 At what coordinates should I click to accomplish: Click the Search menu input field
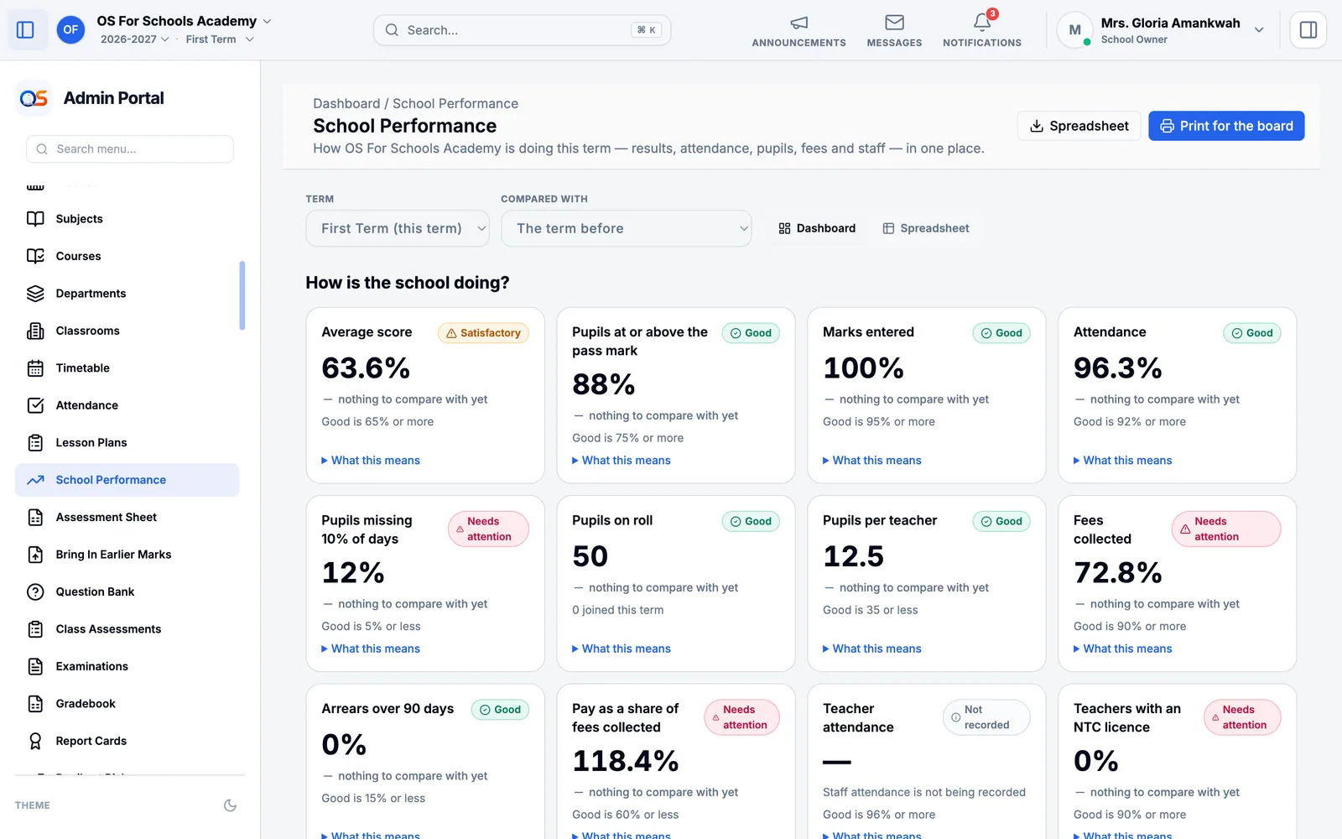130,149
